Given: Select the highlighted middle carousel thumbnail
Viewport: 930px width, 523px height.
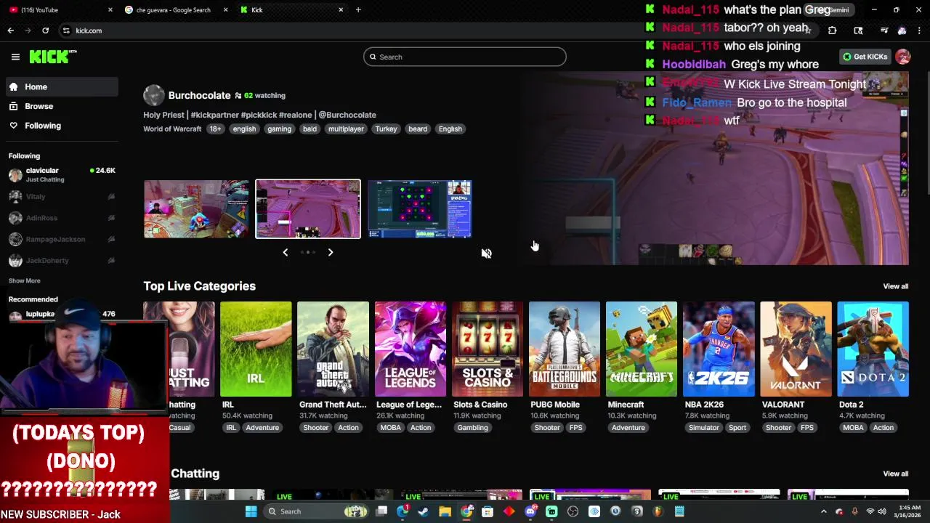Looking at the screenshot, I should (x=308, y=209).
